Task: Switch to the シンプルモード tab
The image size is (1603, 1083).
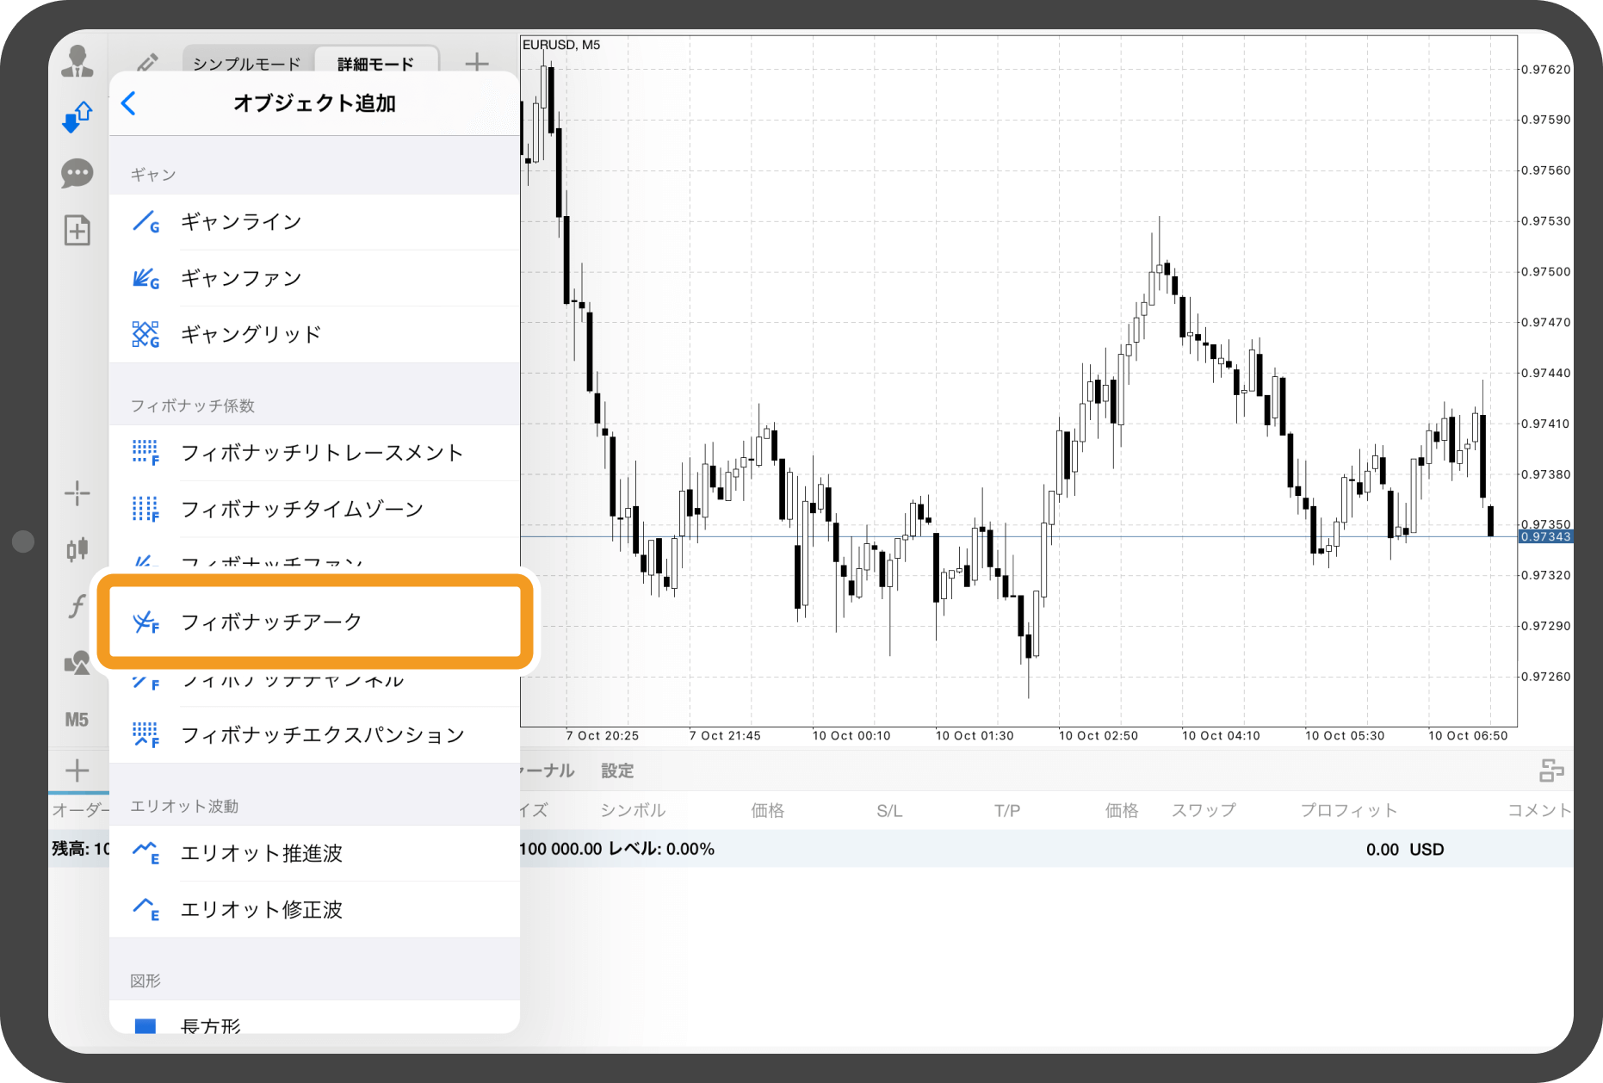Action: tap(246, 61)
